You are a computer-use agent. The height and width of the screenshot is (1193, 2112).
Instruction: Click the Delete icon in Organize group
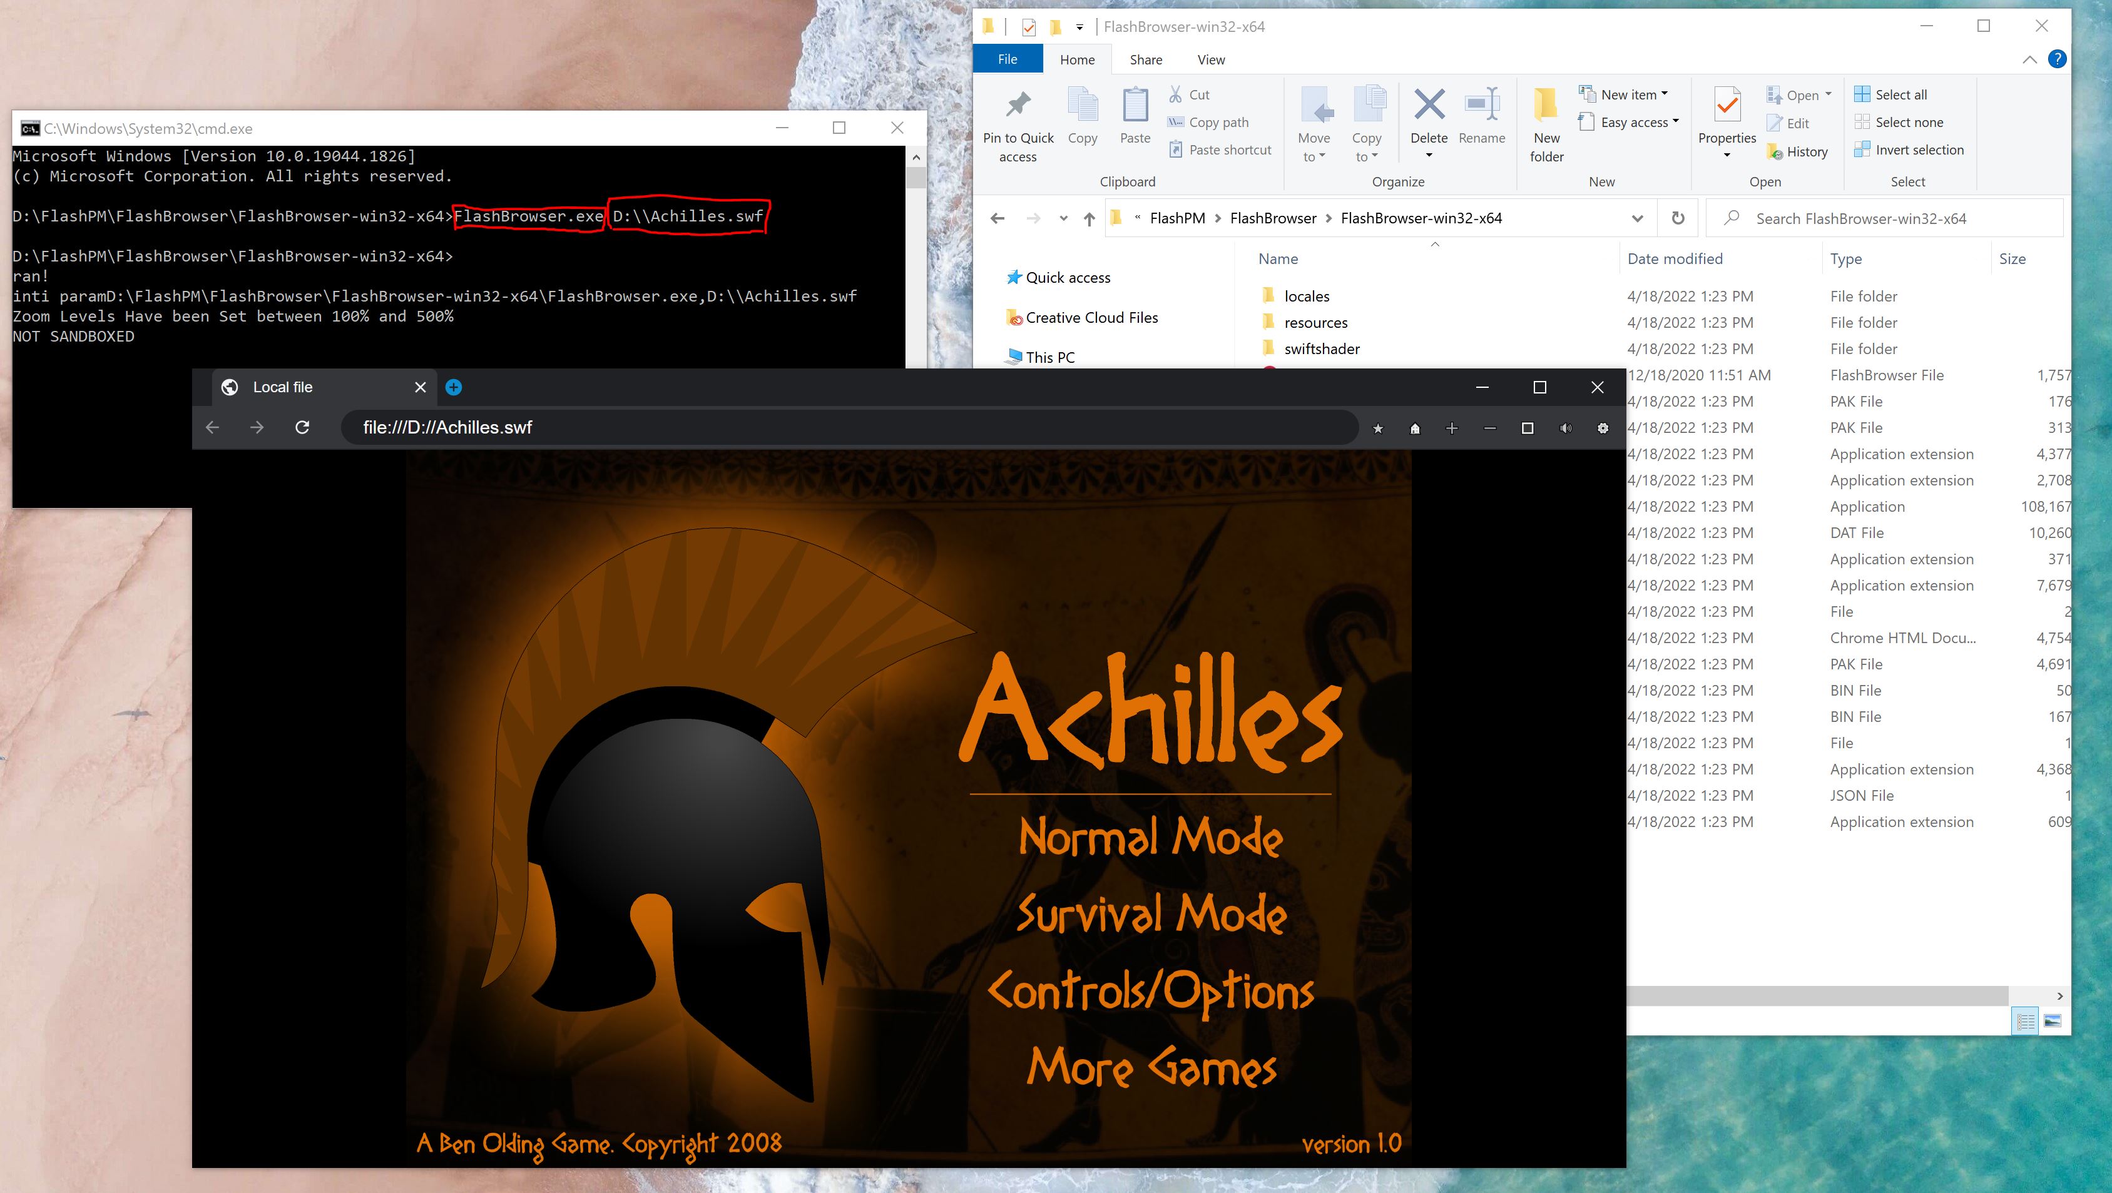click(x=1429, y=106)
